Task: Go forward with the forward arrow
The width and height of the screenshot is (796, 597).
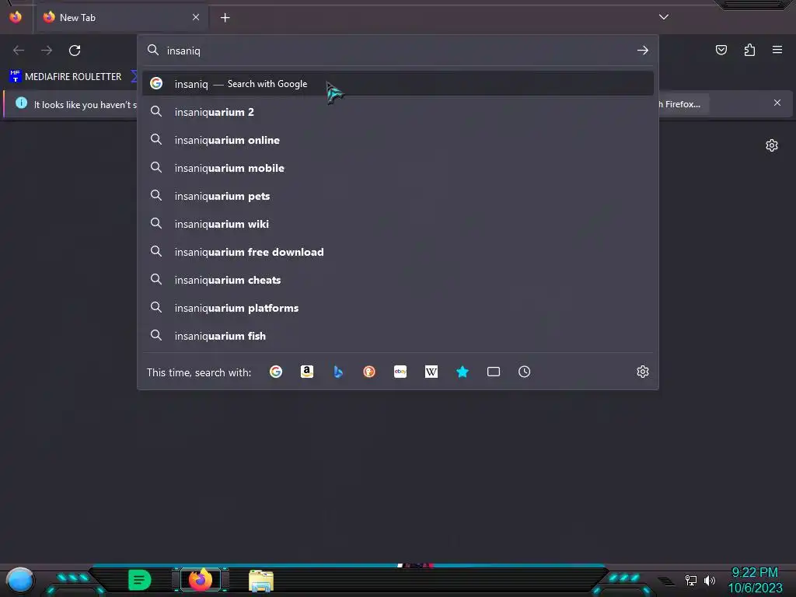Action: pyautogui.click(x=47, y=51)
